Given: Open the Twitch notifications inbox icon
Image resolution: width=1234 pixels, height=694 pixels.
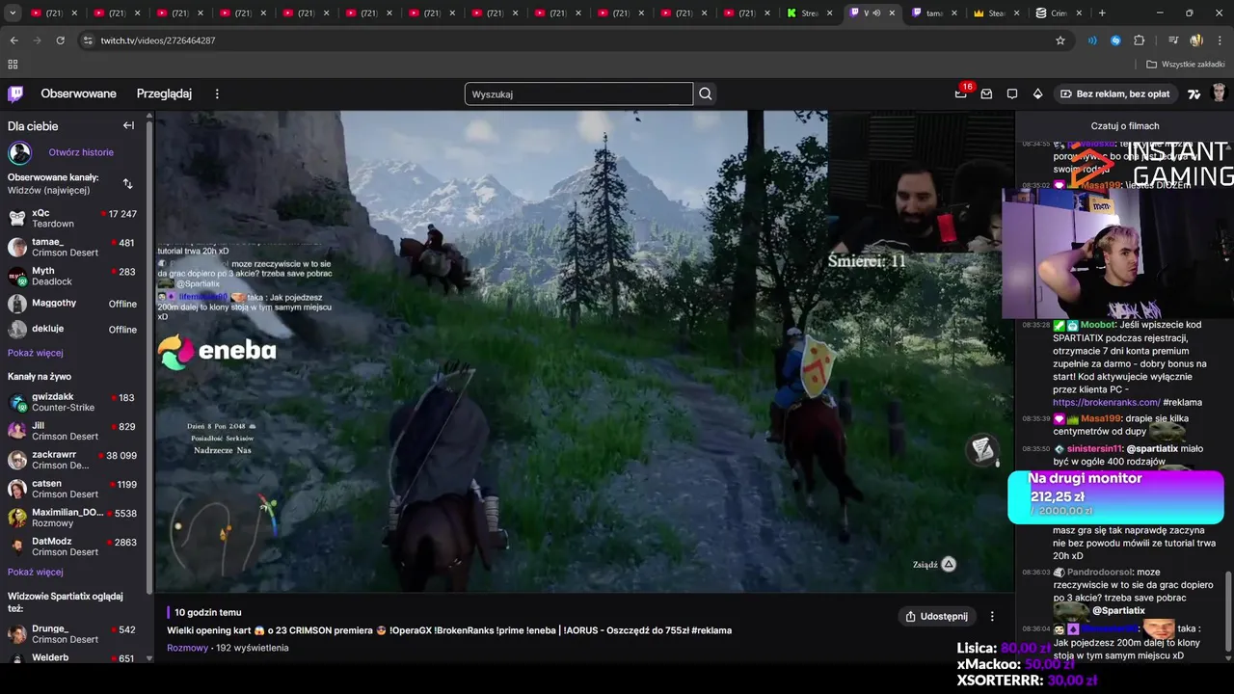Looking at the screenshot, I should [986, 93].
